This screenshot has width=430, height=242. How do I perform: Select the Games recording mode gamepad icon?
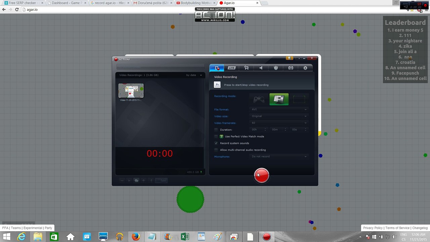(x=259, y=99)
